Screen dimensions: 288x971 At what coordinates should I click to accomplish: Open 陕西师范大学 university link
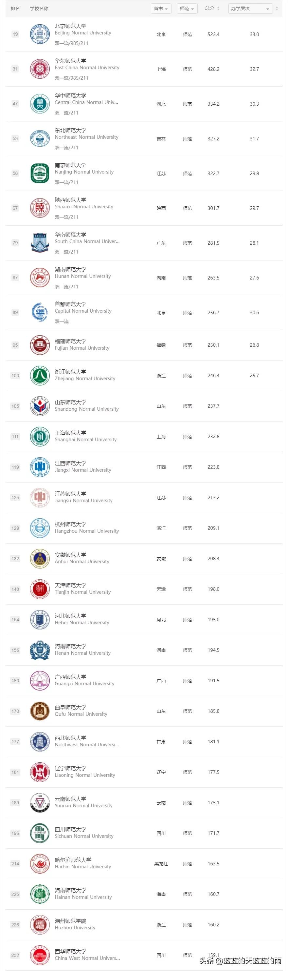[70, 200]
